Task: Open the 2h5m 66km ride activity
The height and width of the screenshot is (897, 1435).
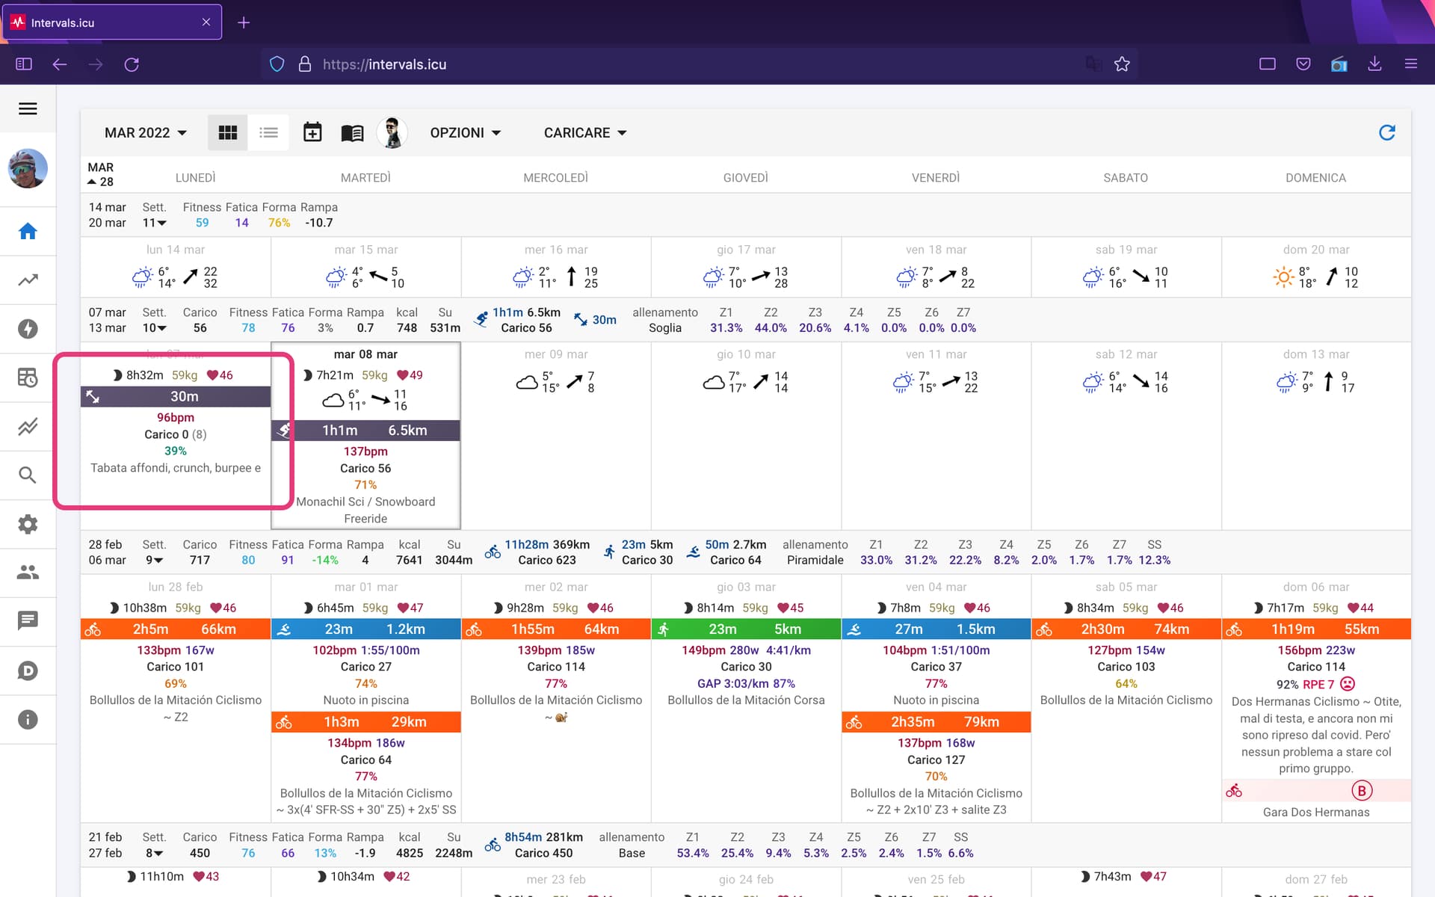Action: click(x=176, y=629)
